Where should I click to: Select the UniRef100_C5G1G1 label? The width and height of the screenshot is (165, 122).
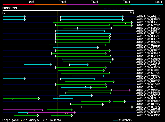148,101
